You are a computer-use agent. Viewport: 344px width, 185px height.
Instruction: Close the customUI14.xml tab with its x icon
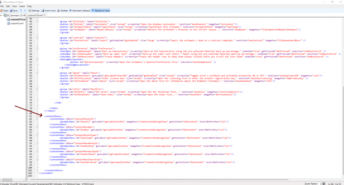click(x=45, y=15)
